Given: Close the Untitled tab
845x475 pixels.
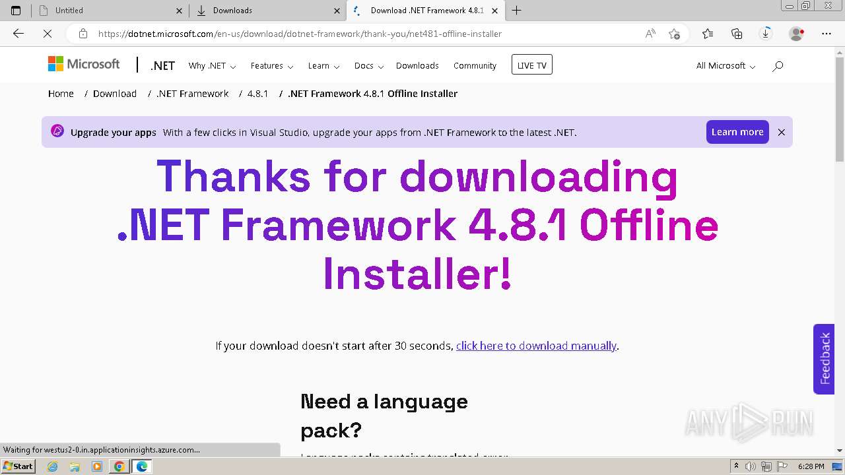Looking at the screenshot, I should [180, 11].
